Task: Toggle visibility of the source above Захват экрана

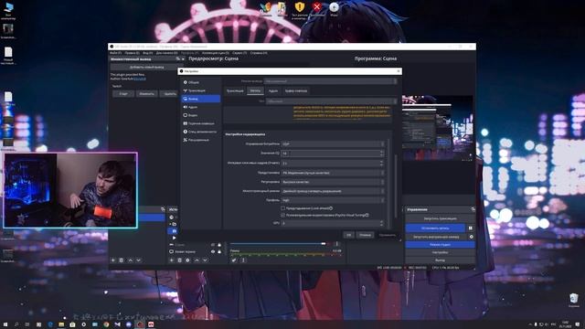Action: pos(213,245)
